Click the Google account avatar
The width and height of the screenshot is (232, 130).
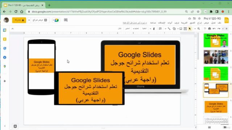[6, 20]
